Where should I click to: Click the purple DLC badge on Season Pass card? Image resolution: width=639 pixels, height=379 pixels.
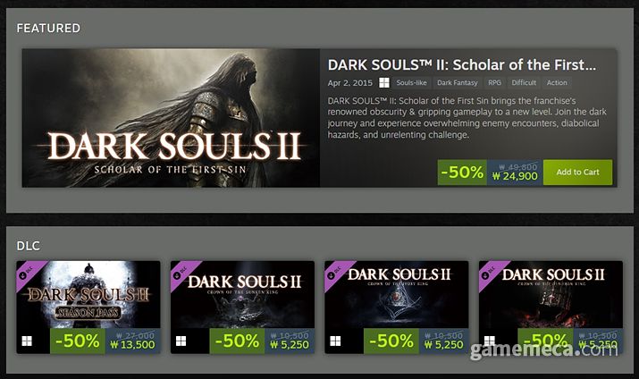(x=25, y=269)
